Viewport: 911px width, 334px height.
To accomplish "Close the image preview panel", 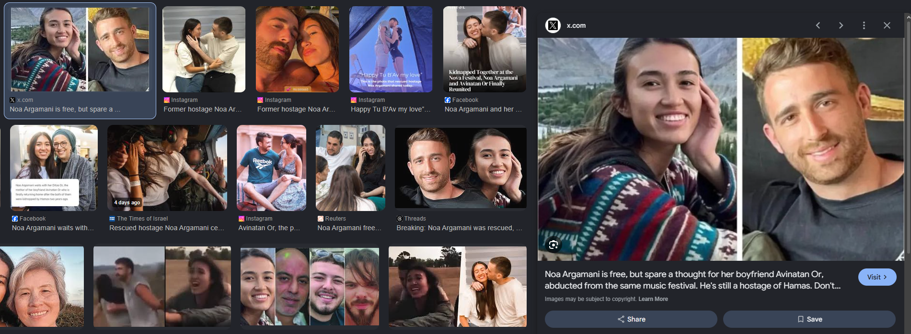I will click(887, 25).
